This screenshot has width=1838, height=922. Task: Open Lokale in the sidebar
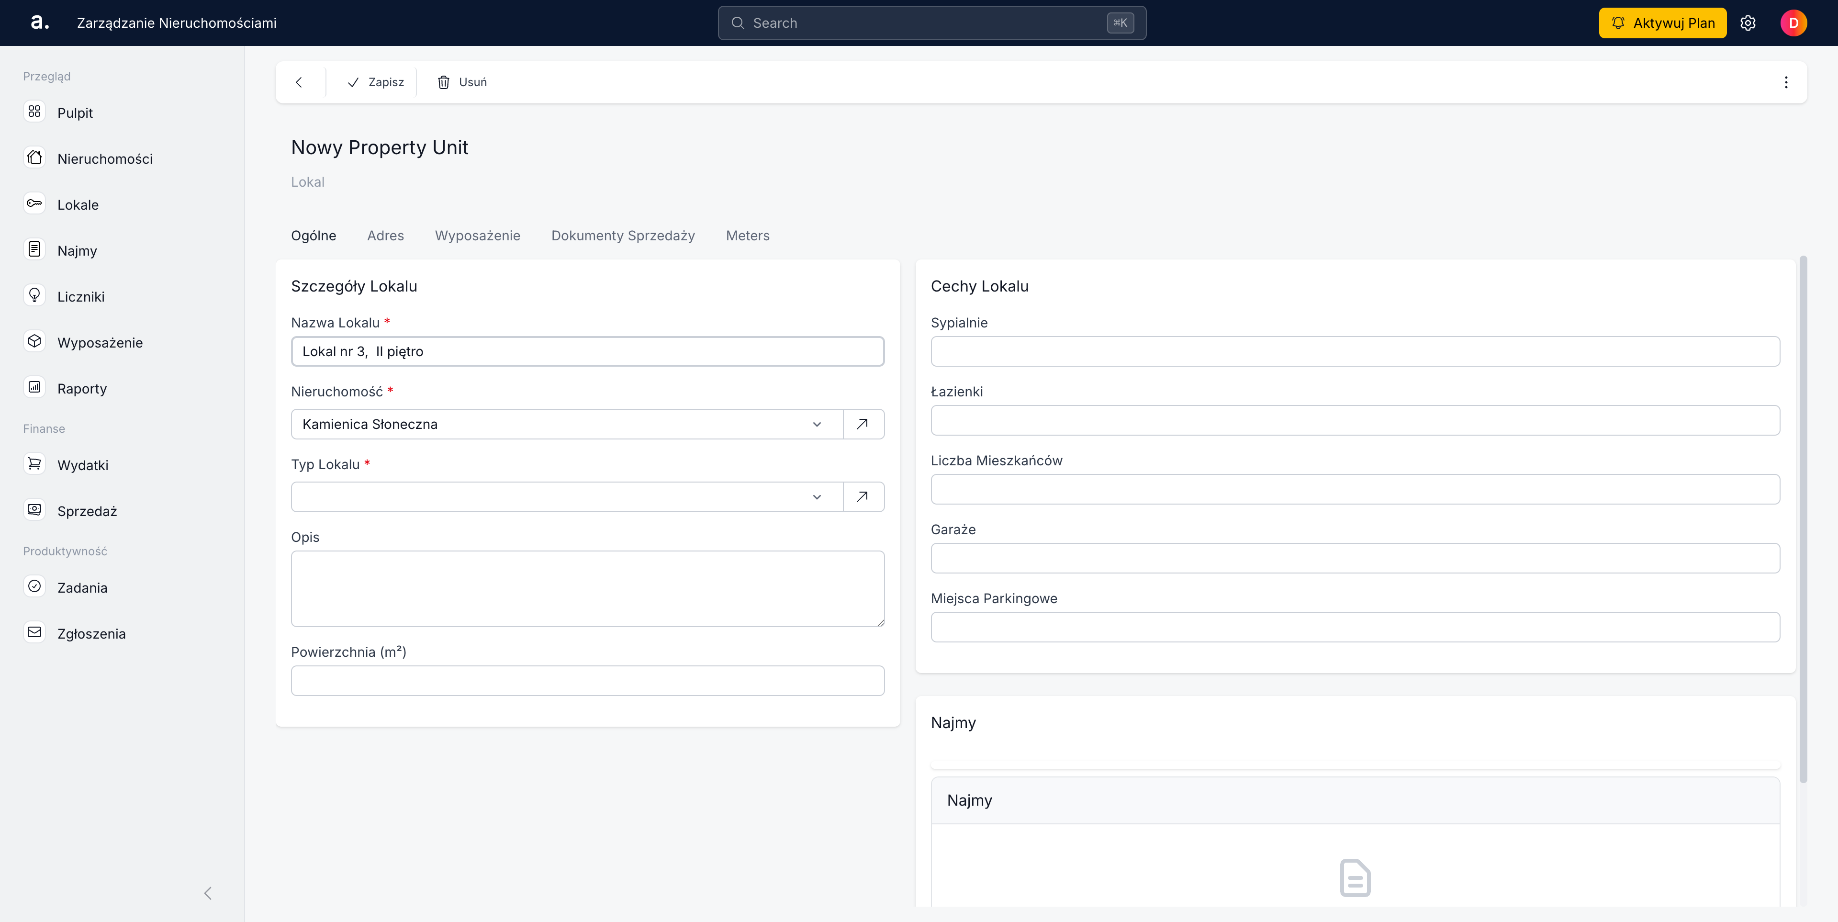(78, 205)
